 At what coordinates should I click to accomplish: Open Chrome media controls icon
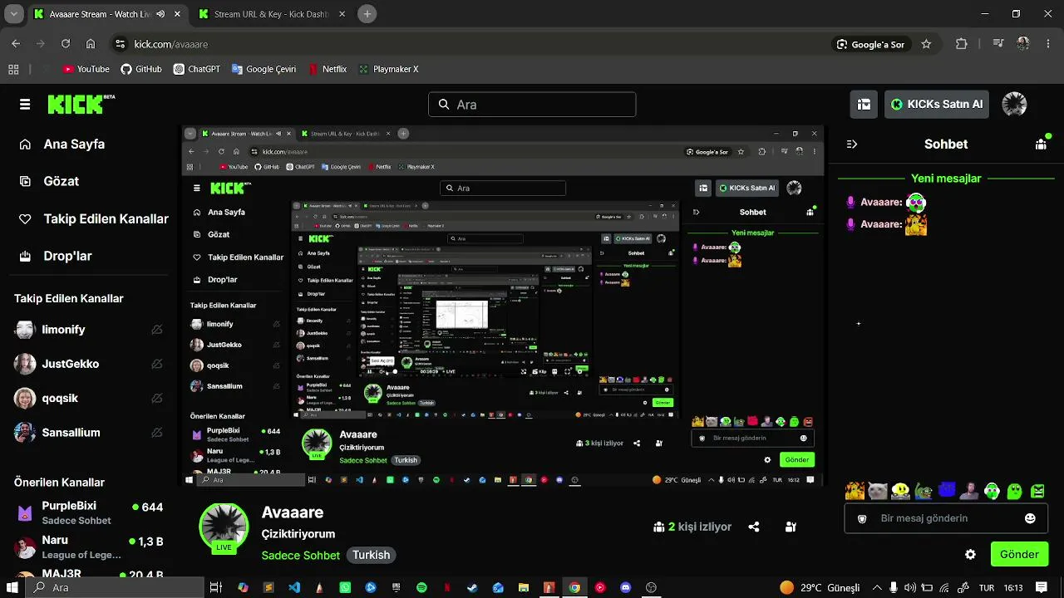coord(998,44)
